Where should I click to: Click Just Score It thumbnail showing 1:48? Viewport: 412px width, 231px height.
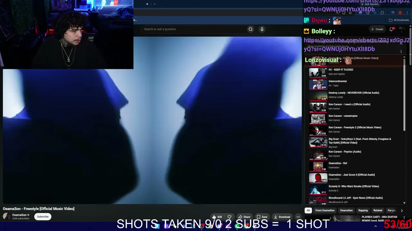318,177
